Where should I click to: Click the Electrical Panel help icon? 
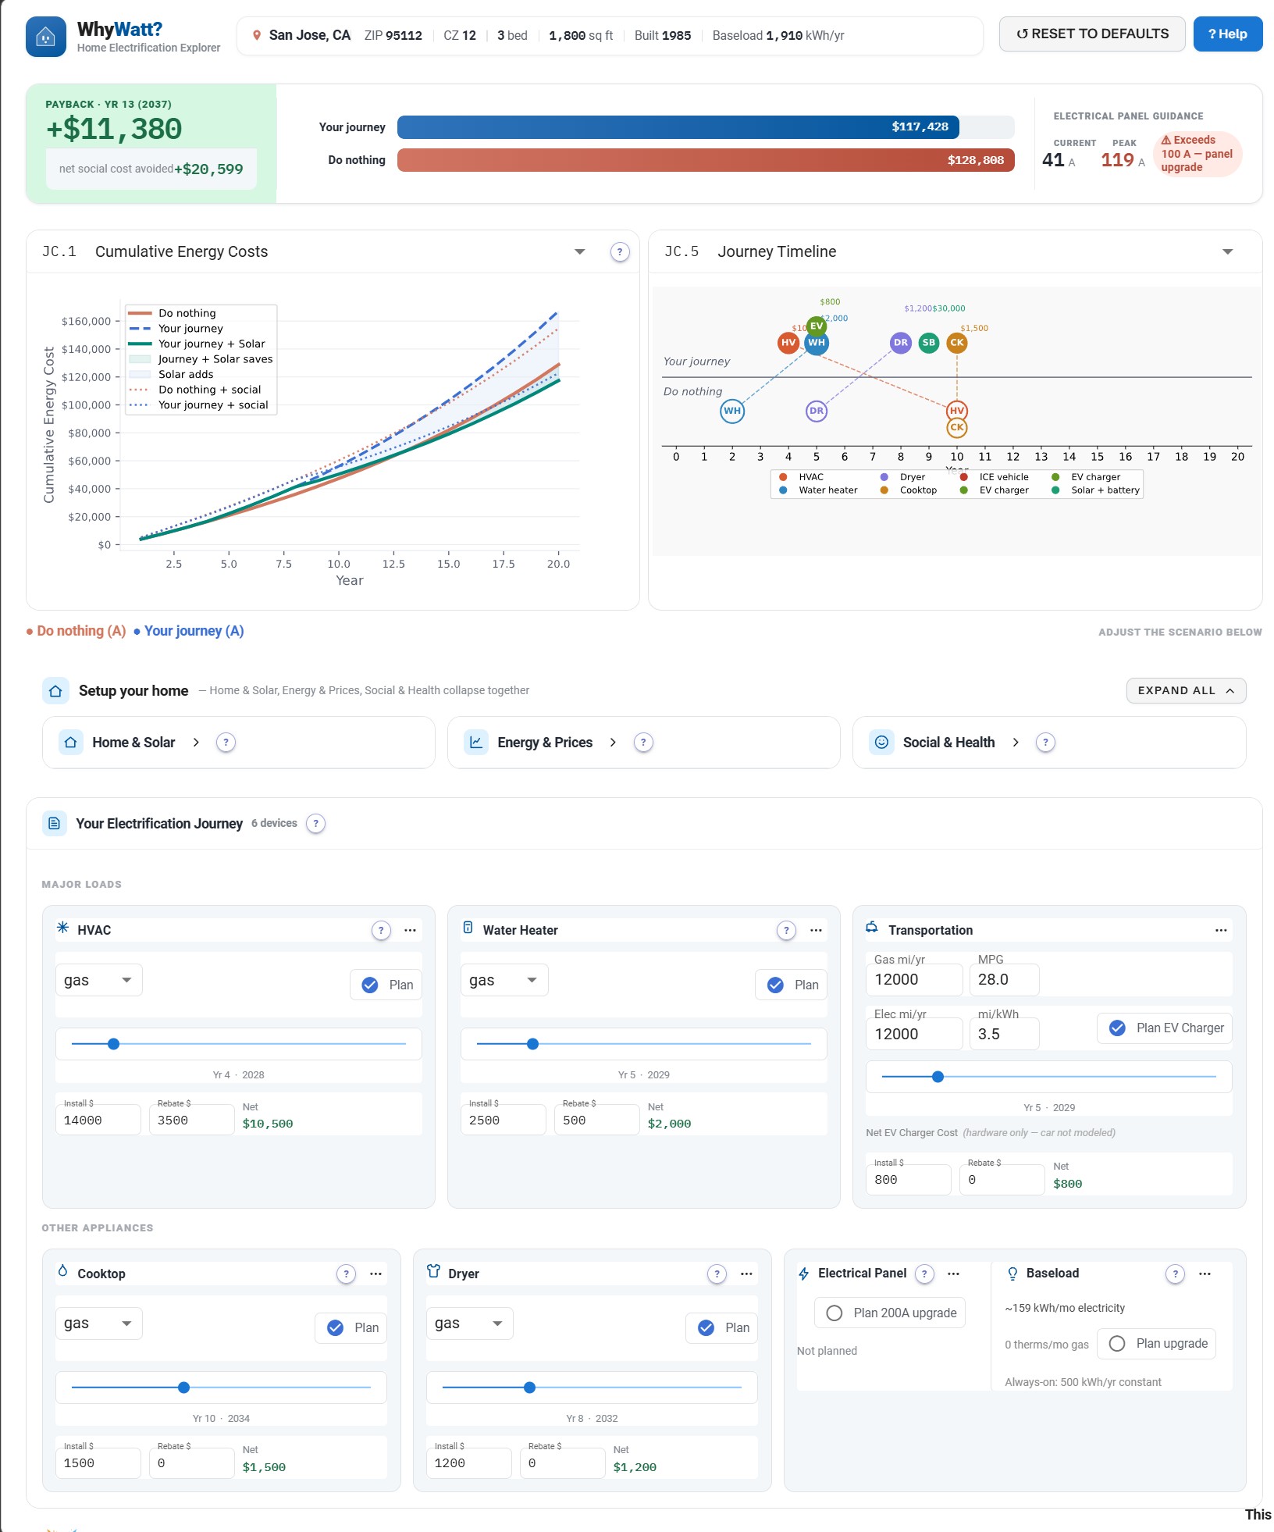pyautogui.click(x=924, y=1274)
